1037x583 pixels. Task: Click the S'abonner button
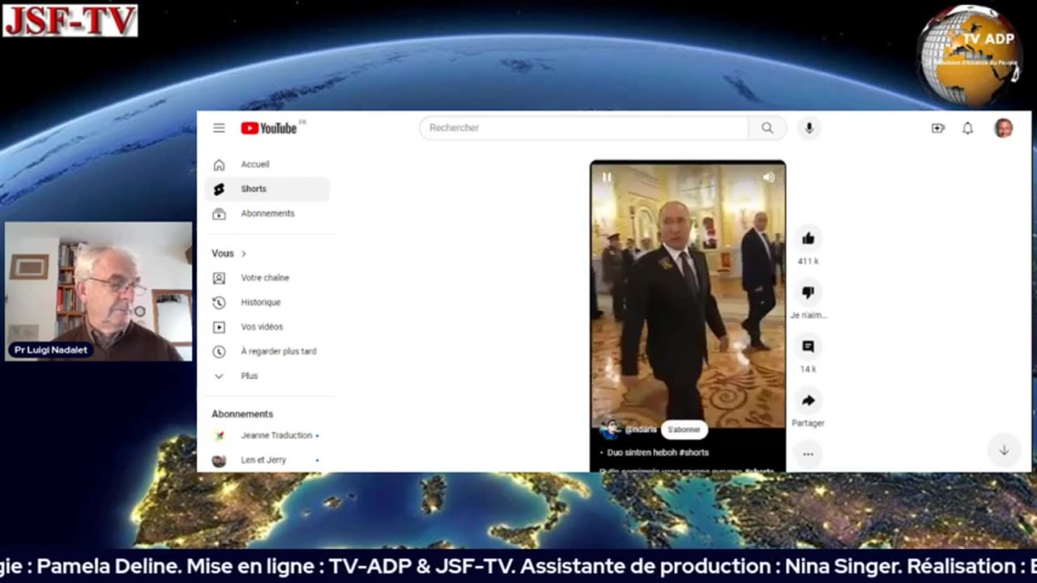[684, 430]
